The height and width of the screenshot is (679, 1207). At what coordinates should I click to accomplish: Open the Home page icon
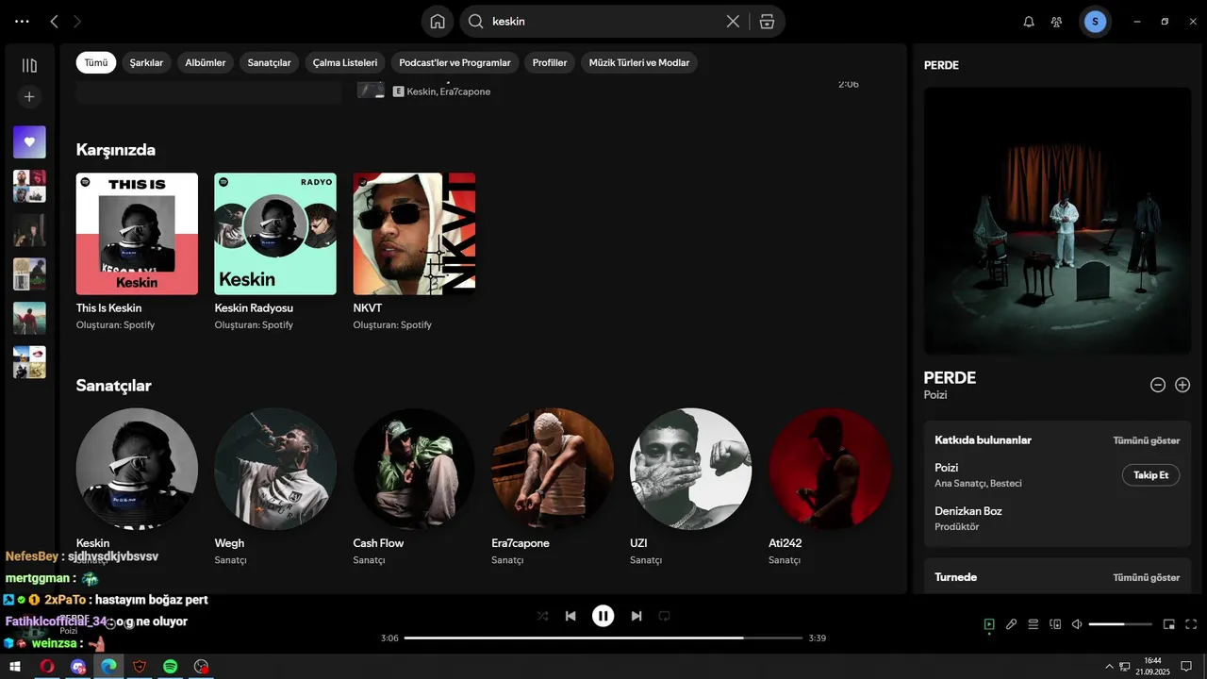click(438, 21)
